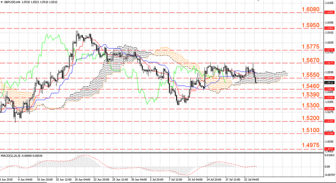Click the red 1.4975 price tag on axis
The height and width of the screenshot is (183, 336).
point(329,149)
